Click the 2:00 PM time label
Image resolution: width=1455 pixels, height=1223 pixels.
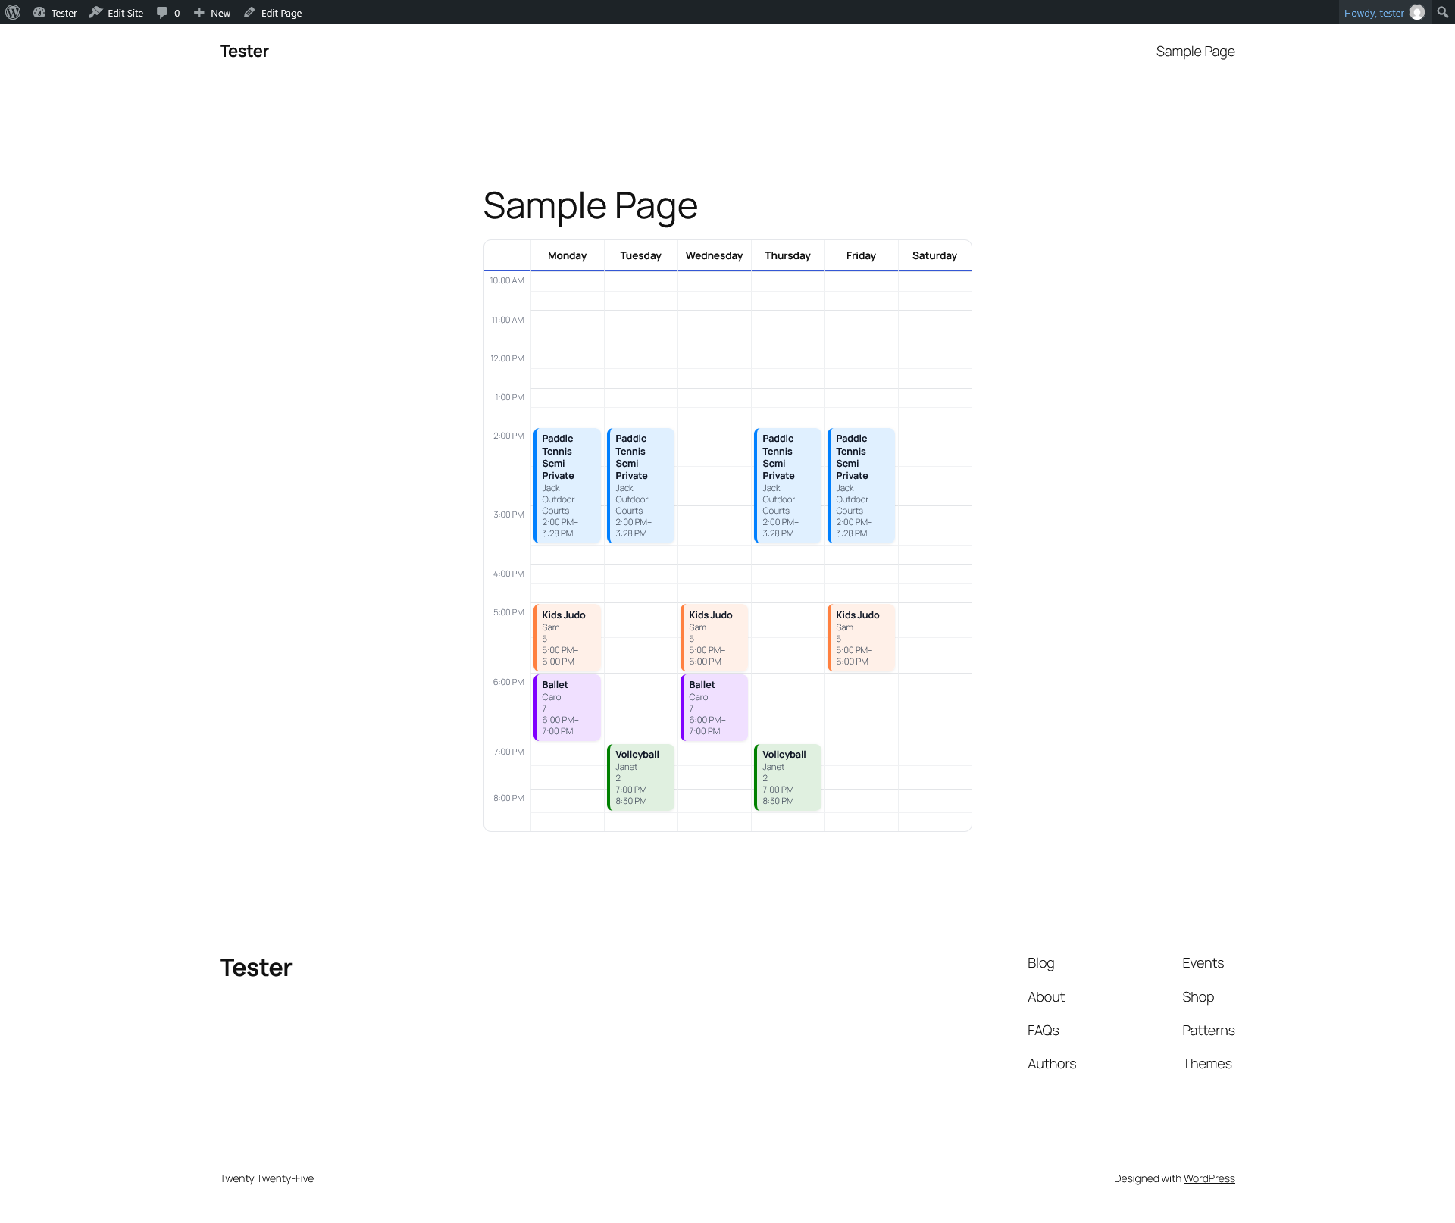(x=508, y=436)
